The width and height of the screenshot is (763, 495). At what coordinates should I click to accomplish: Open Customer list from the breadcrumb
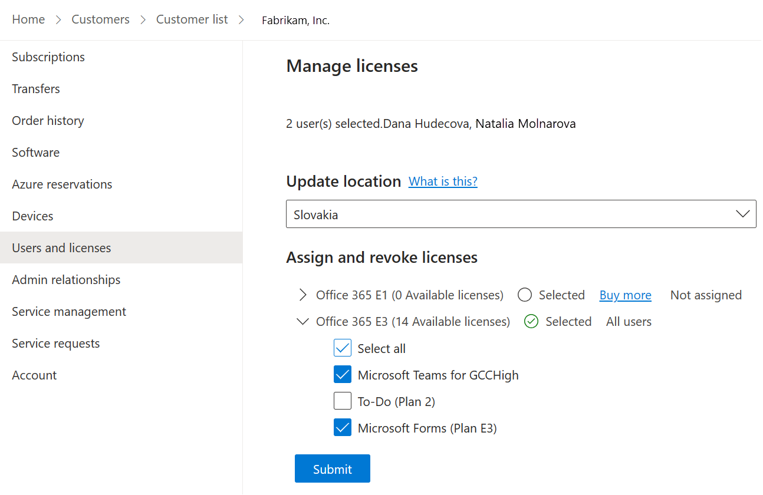(192, 19)
